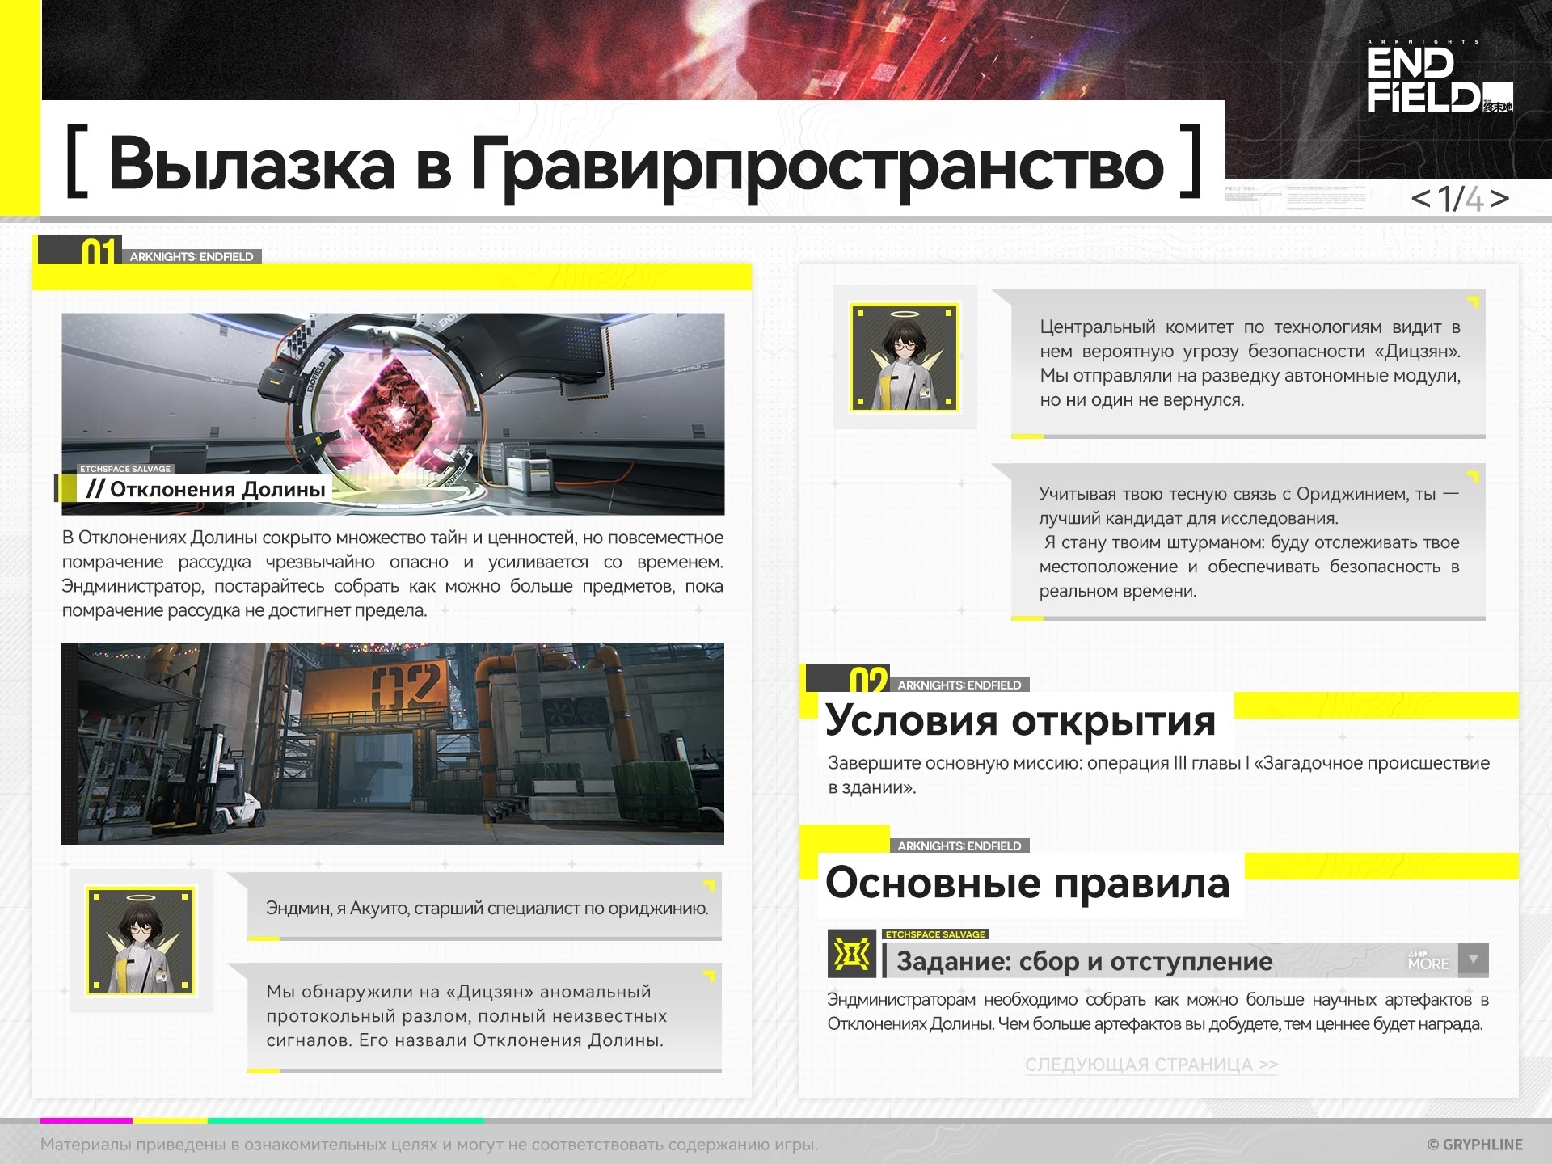The image size is (1552, 1164).
Task: Click Akuito's avatar in the right panel
Action: [905, 357]
